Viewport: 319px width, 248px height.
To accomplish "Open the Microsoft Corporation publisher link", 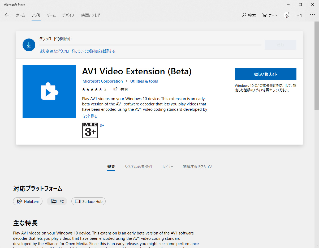I will coord(102,81).
